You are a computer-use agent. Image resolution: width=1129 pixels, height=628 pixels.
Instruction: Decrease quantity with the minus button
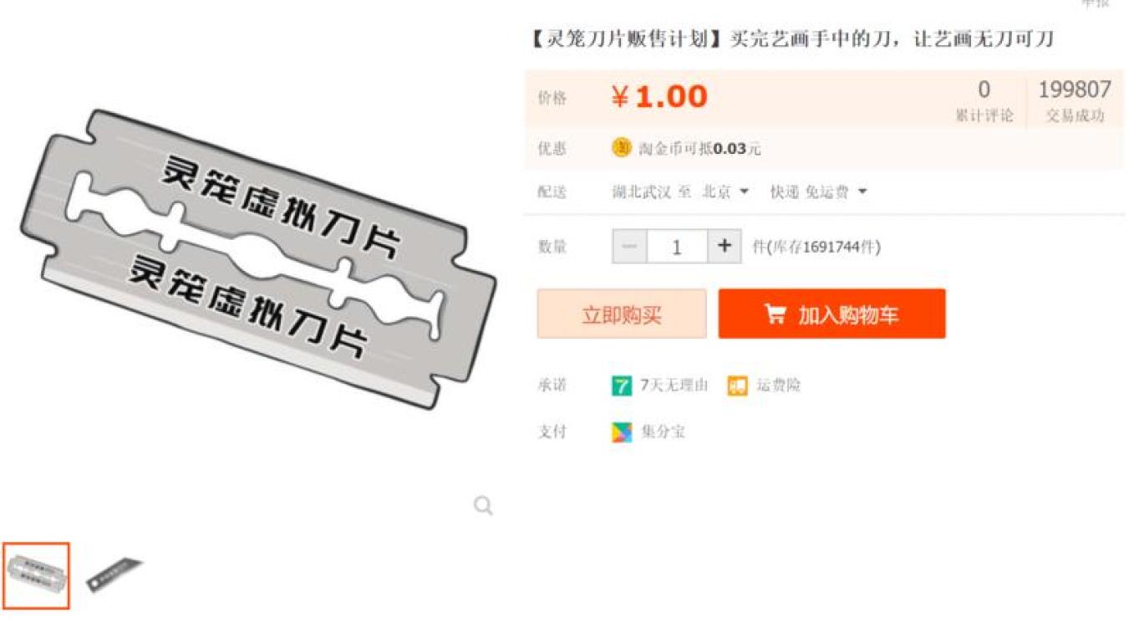(629, 247)
